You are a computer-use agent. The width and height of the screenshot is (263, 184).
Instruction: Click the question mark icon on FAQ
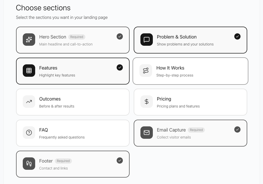(29, 133)
